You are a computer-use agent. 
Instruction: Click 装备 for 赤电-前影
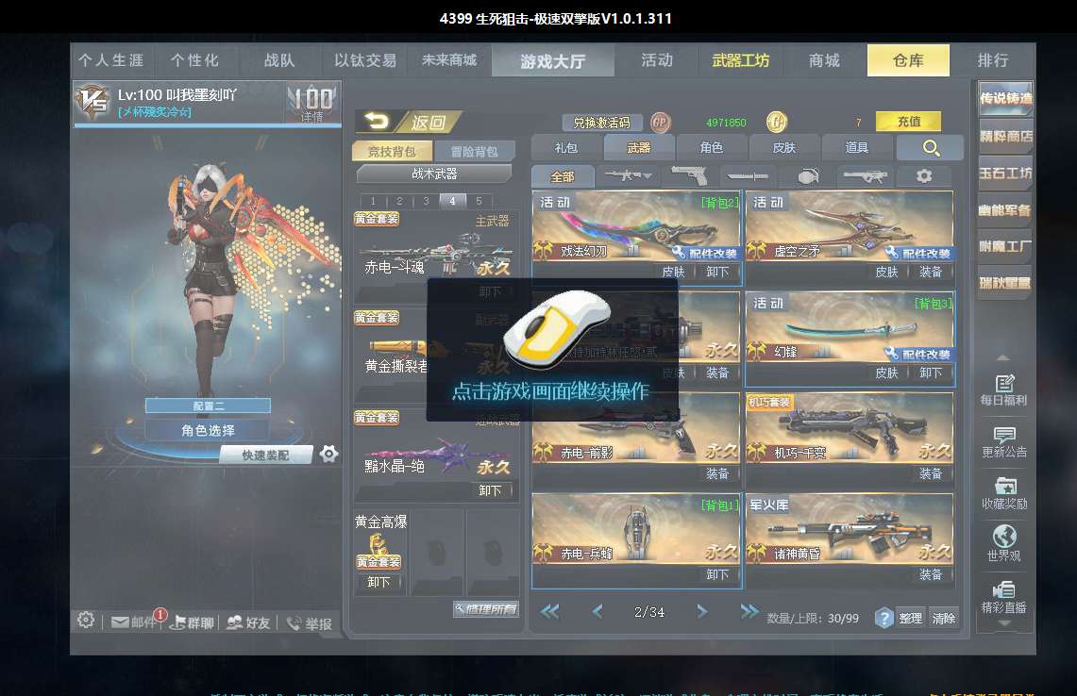[x=717, y=473]
